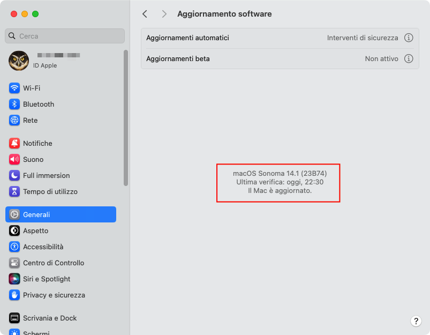430x335 pixels.
Task: Click the Non attivo value
Action: tap(381, 58)
